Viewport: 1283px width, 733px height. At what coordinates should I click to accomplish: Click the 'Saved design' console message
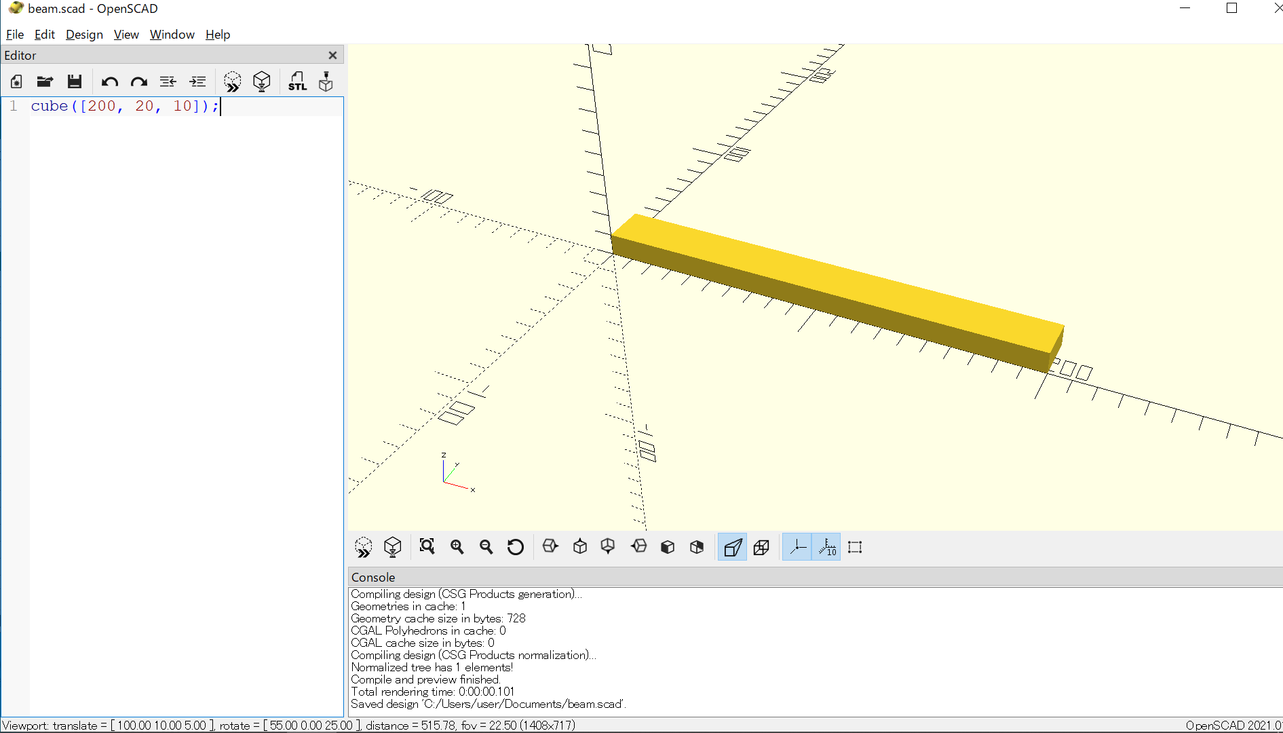489,704
